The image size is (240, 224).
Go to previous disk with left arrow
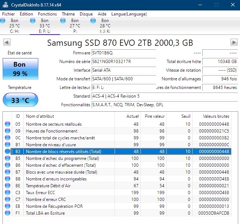[x=7, y=42]
